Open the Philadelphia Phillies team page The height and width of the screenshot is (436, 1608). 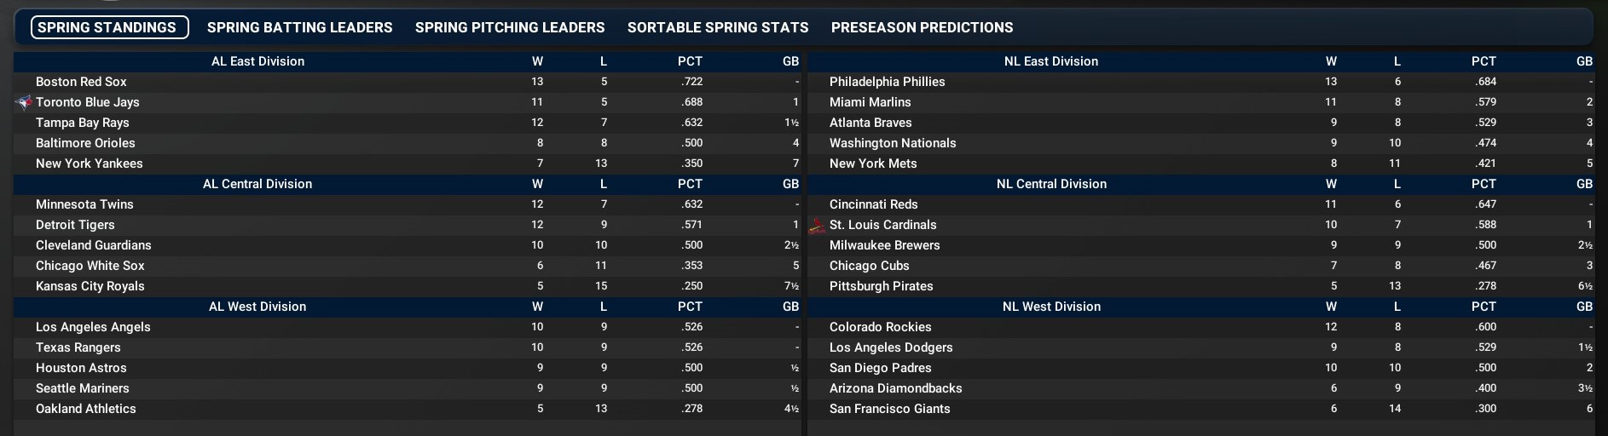(887, 82)
